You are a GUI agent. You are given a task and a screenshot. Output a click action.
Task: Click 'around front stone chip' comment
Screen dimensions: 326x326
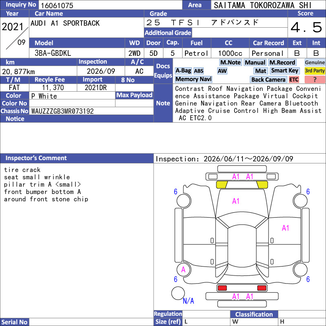[x=46, y=199]
